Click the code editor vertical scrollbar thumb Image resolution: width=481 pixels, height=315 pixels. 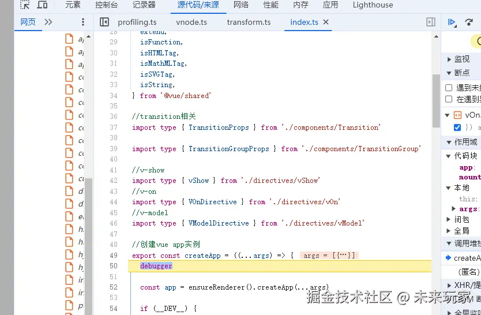pos(436,100)
